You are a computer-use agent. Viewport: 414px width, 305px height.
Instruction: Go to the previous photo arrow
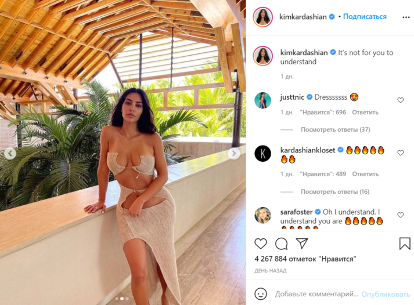10,153
